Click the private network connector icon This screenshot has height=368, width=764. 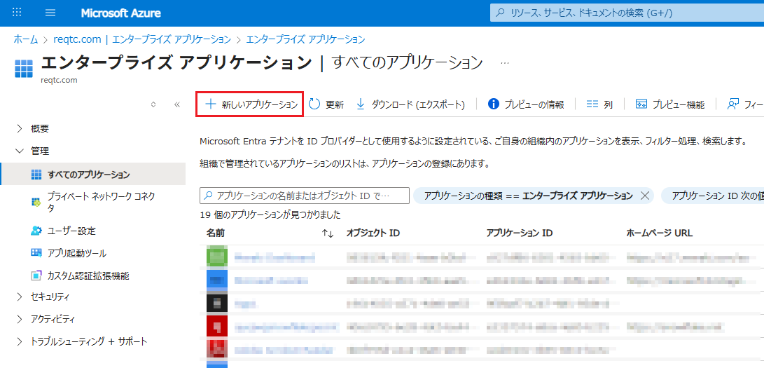coord(36,202)
